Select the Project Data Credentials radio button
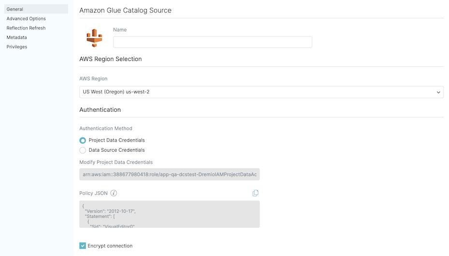The height and width of the screenshot is (256, 449). coord(83,140)
